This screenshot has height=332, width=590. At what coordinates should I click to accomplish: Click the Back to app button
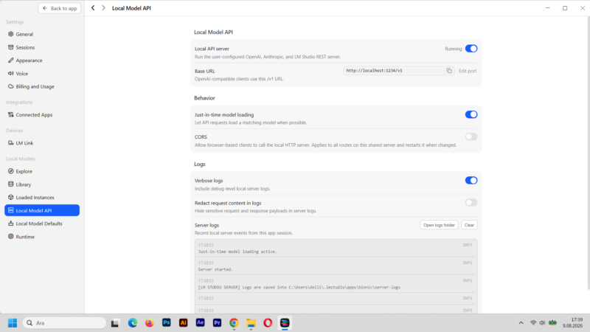(60, 8)
